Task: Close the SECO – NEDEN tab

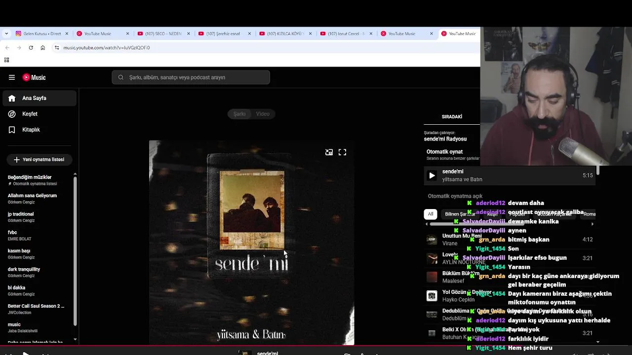Action: point(189,34)
